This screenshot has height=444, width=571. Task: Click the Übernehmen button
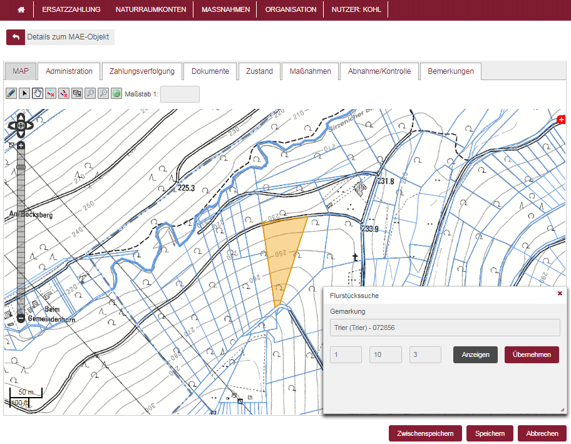click(x=532, y=354)
